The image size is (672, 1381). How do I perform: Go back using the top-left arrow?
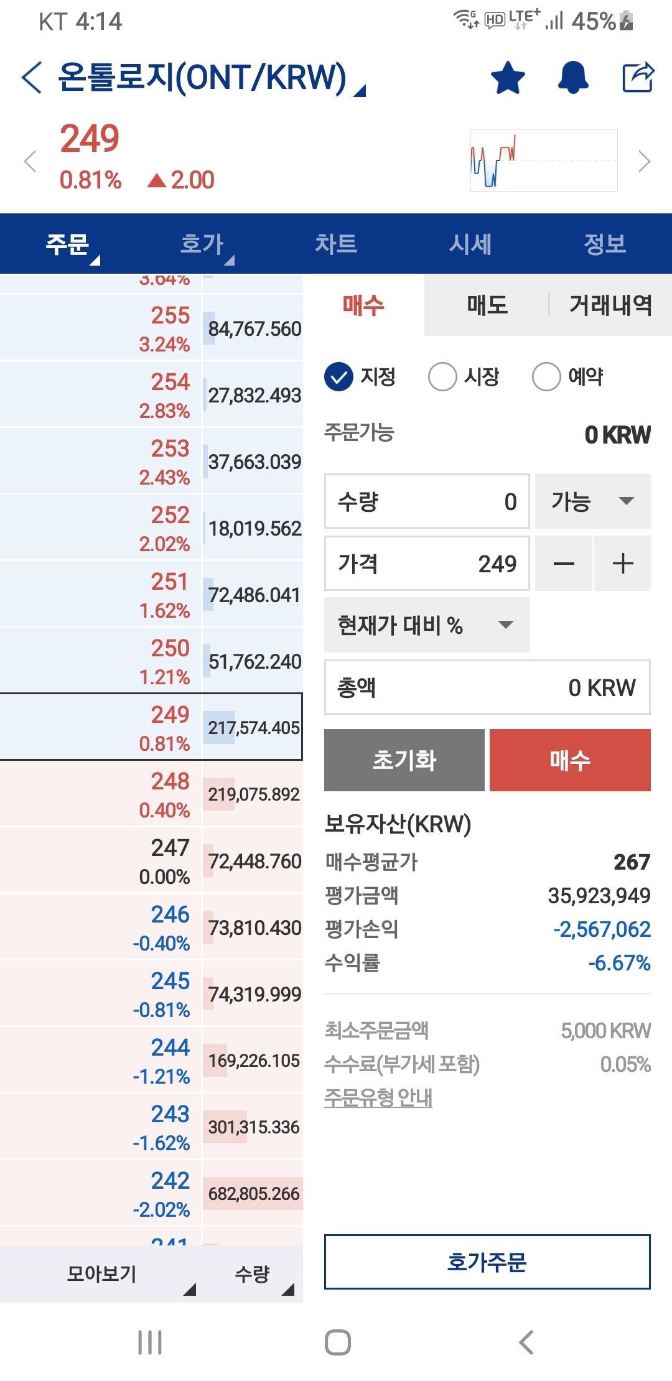tap(32, 78)
